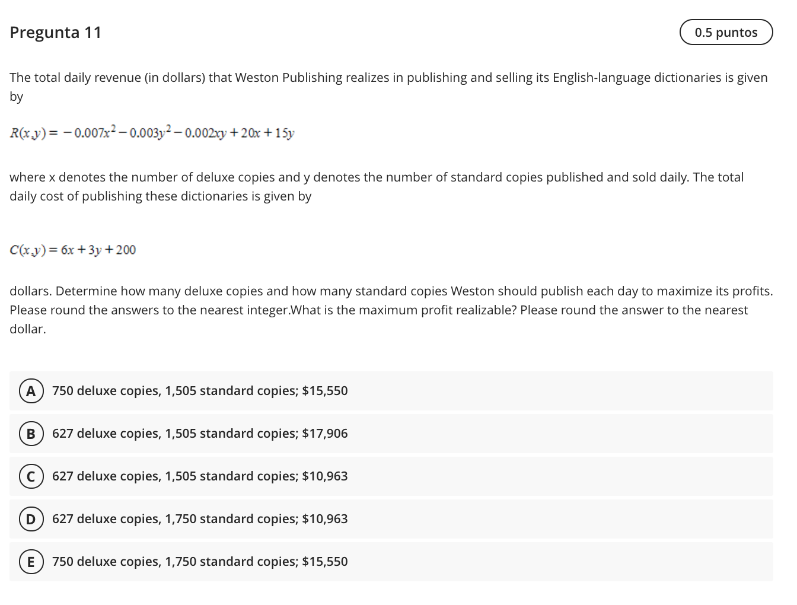
Task: Click the 0.5 puntos badge
Action: pos(726,32)
